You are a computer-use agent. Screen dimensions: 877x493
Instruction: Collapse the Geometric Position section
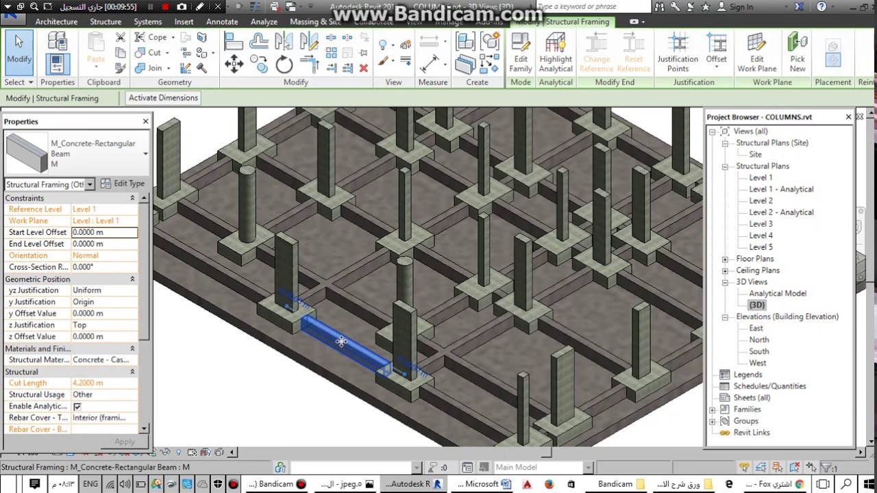(132, 279)
